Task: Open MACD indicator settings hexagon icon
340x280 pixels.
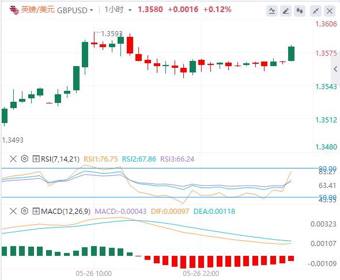Action: [25, 211]
